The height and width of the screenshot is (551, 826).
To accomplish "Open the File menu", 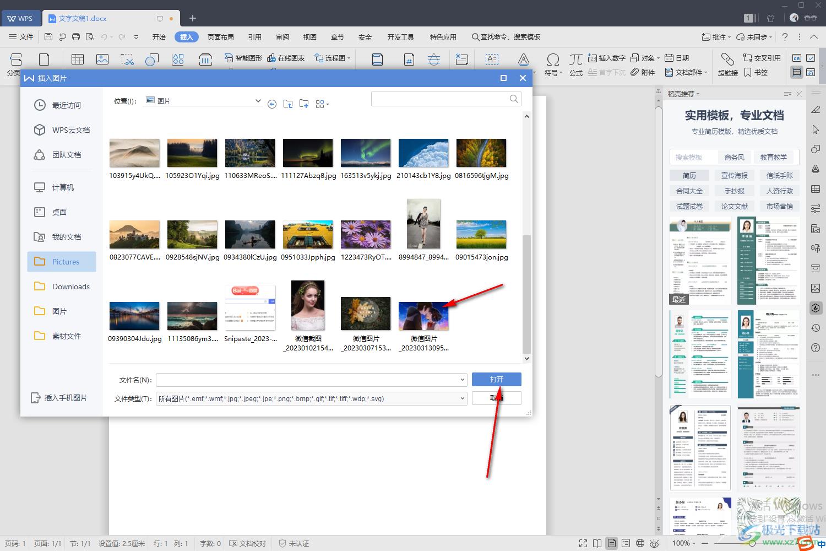I will [21, 37].
